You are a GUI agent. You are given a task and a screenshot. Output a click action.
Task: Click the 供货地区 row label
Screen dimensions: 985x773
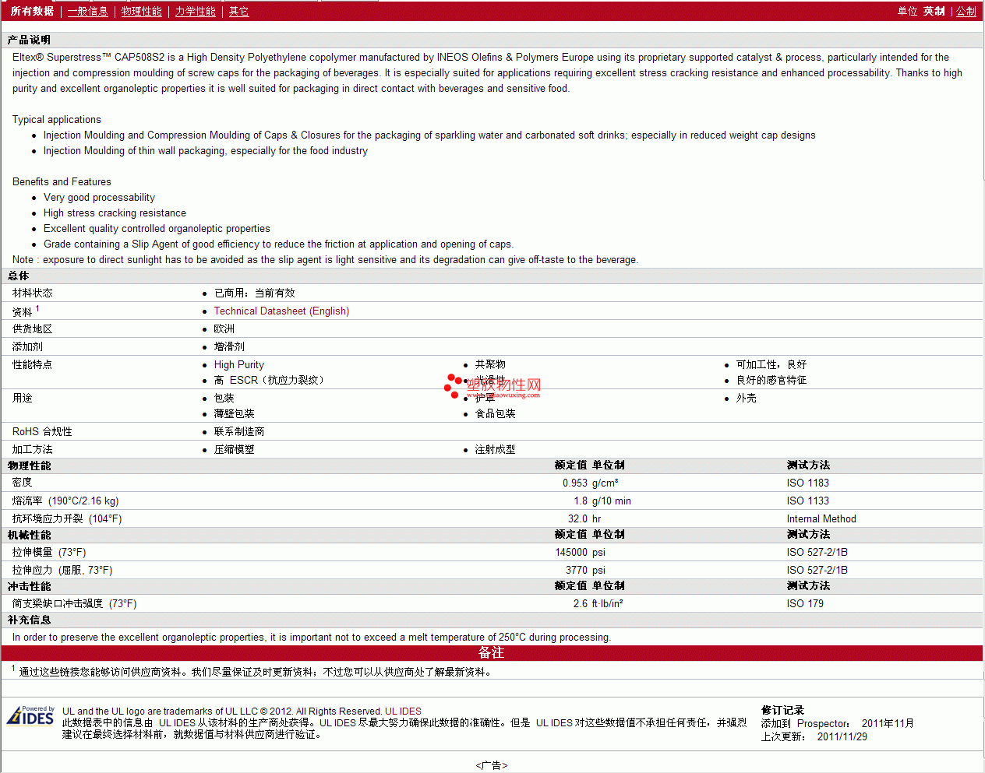pyautogui.click(x=33, y=329)
